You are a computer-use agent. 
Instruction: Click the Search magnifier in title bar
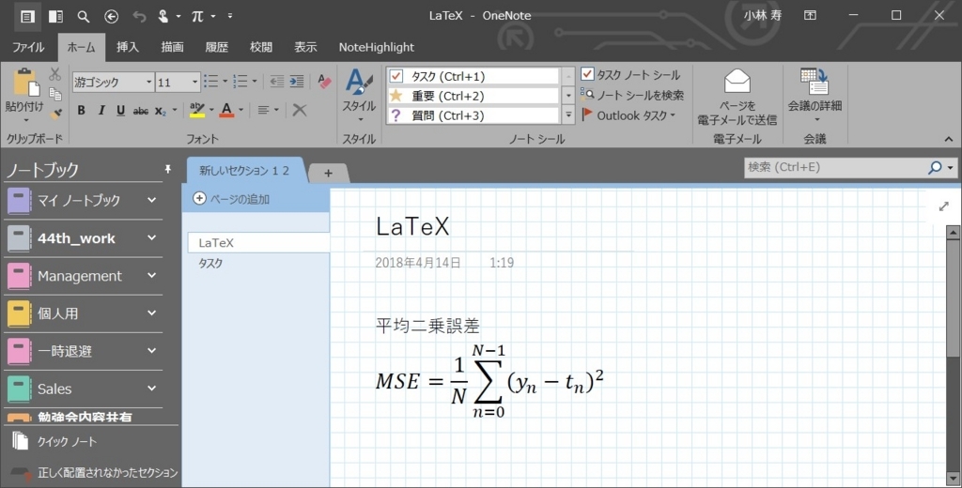(x=84, y=17)
